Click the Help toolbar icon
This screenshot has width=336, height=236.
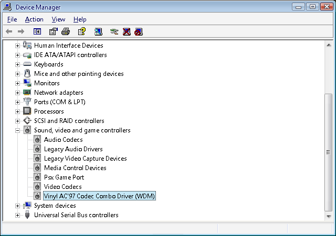(81, 32)
